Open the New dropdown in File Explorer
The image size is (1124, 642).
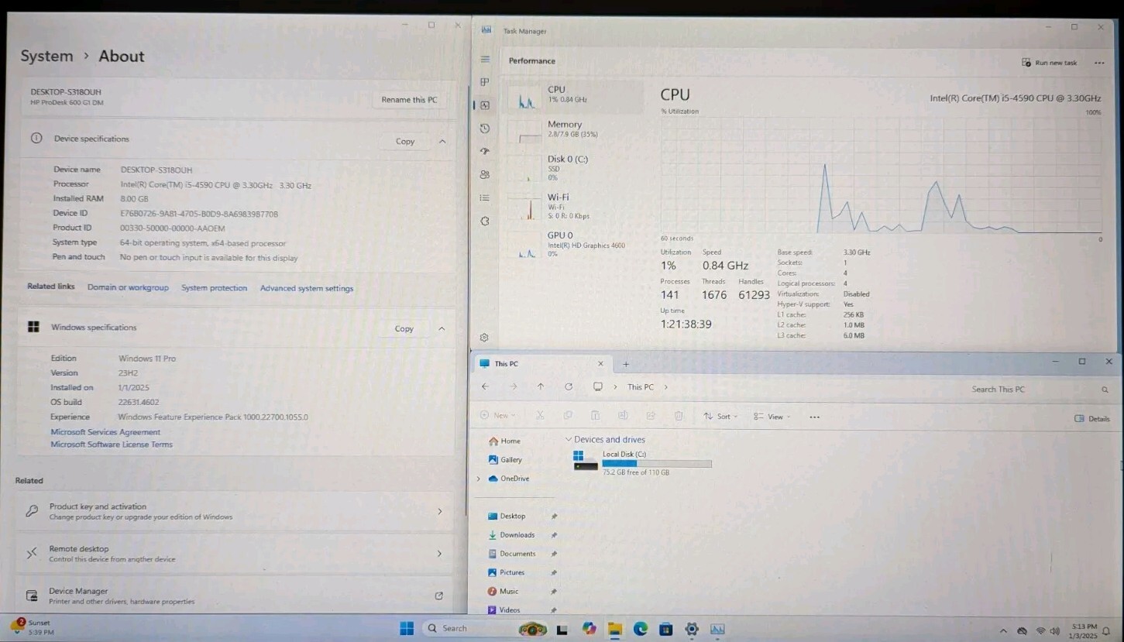[x=498, y=416]
